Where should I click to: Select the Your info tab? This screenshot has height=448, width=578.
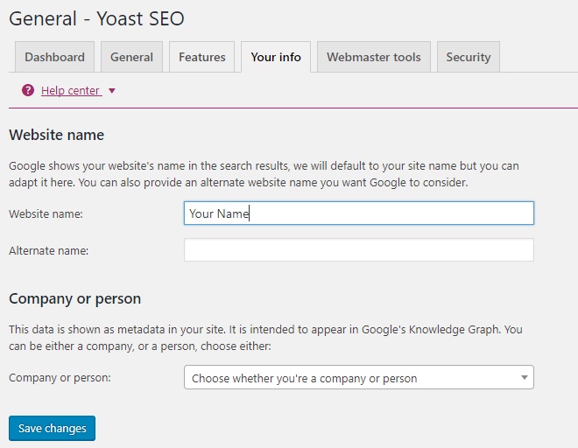pyautogui.click(x=275, y=57)
